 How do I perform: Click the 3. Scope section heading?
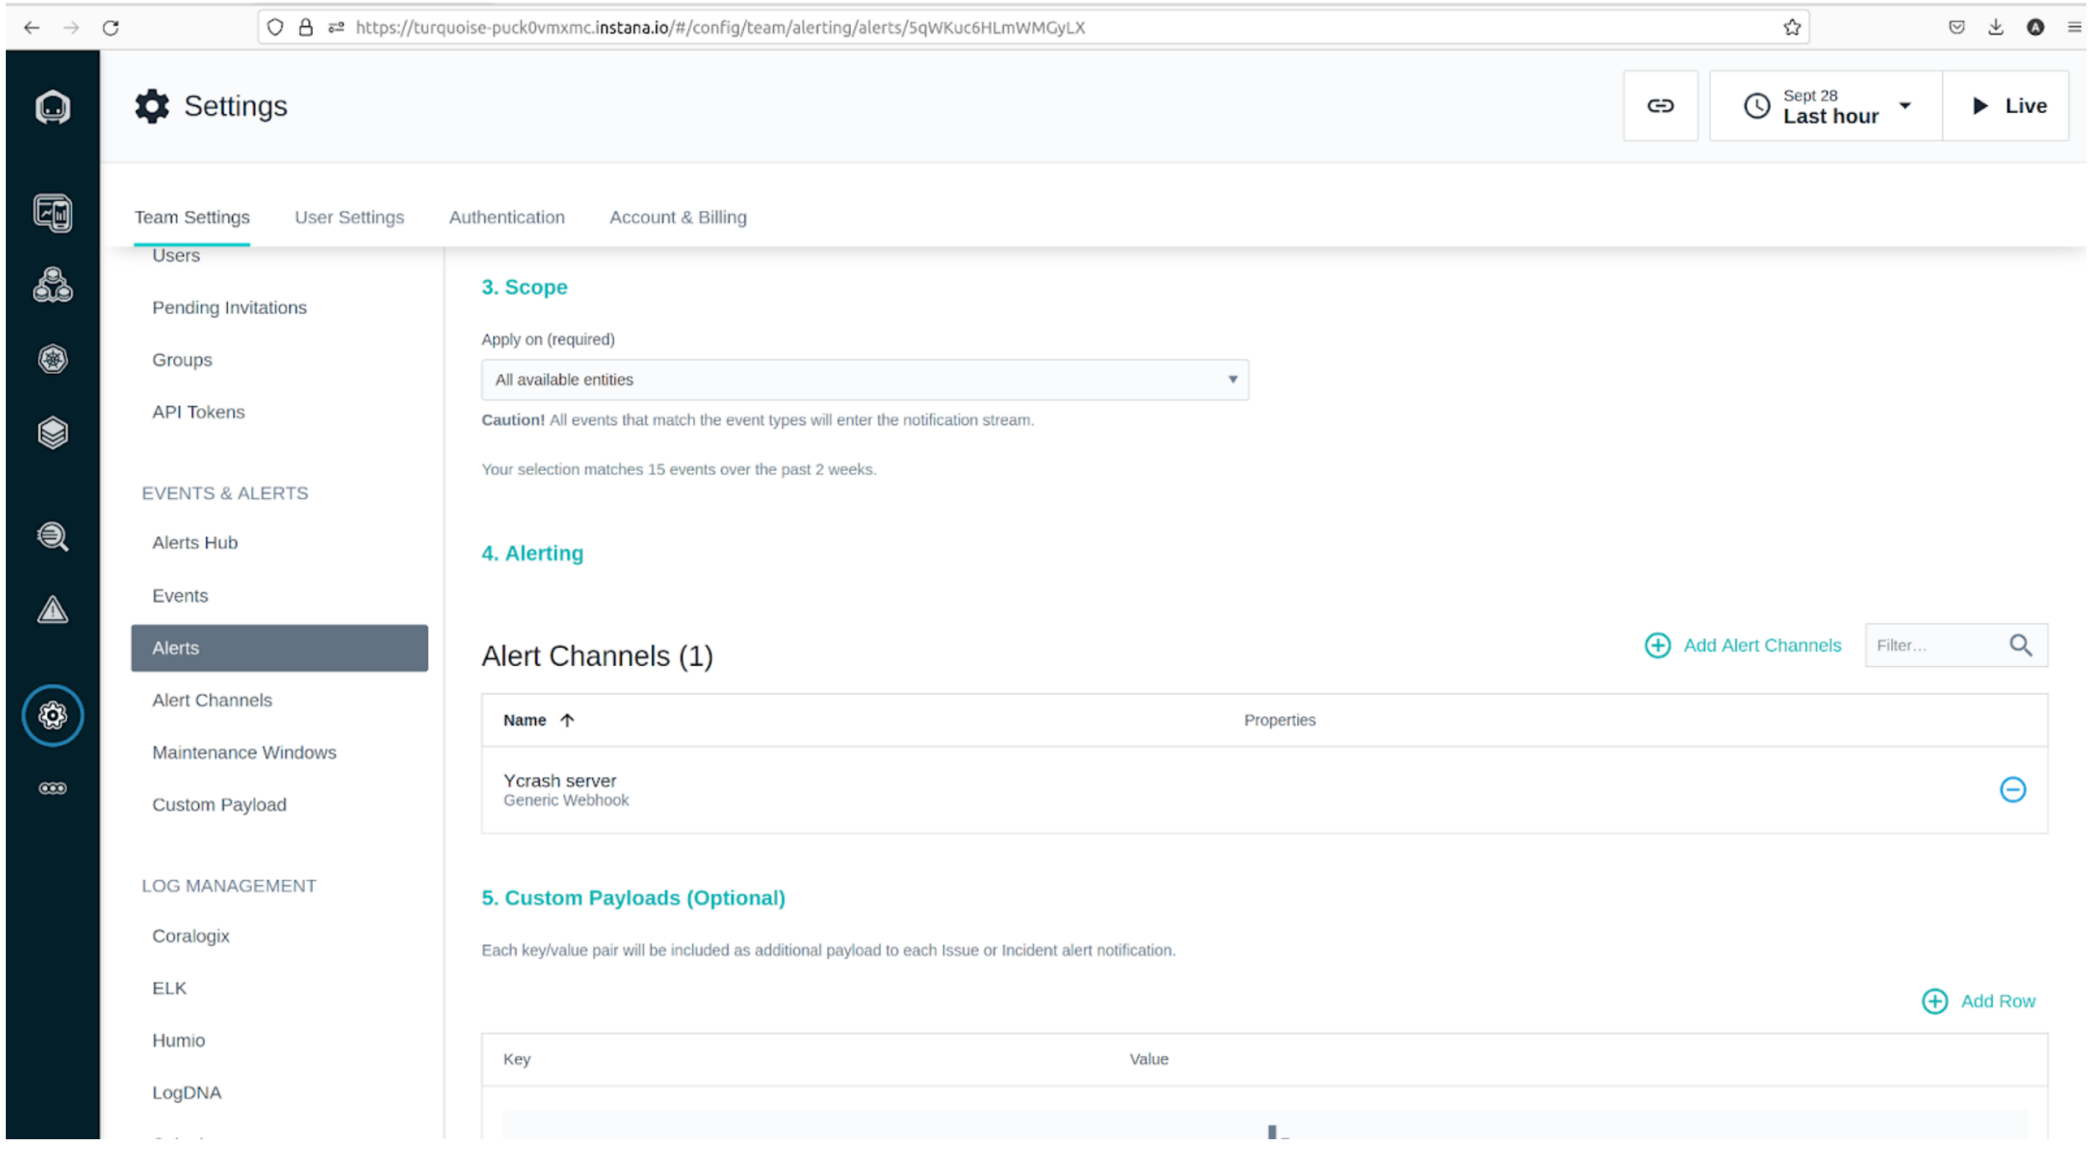524,287
